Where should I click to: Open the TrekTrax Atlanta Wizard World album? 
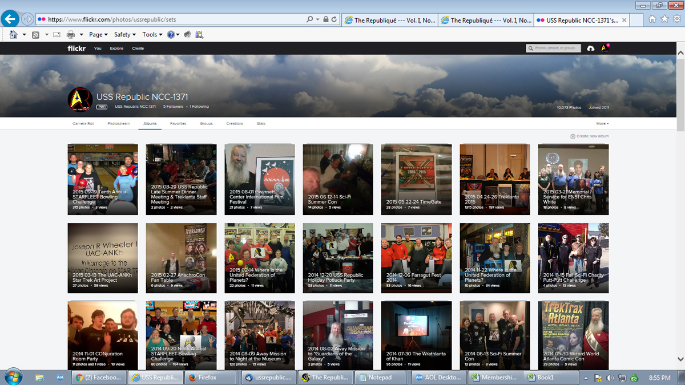tap(573, 336)
